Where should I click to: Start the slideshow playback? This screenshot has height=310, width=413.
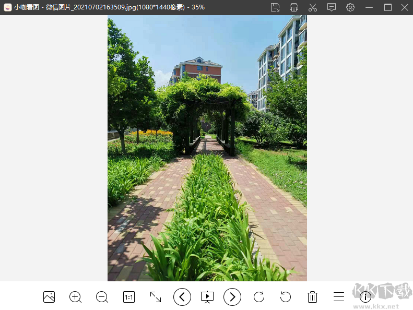207,297
